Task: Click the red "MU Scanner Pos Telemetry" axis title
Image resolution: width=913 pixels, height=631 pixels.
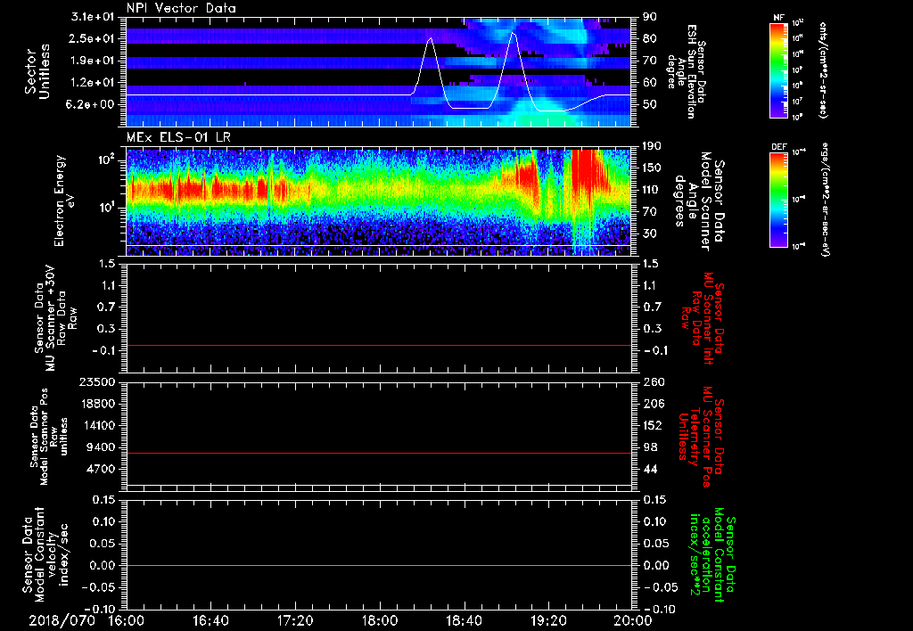Action: click(701, 437)
